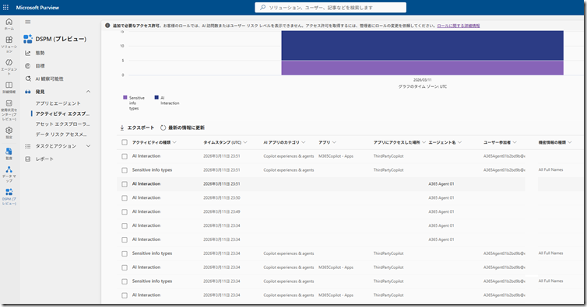587x307 pixels.
Task: Select DSPM (プレビュー) in the left rail
Action: (9, 197)
